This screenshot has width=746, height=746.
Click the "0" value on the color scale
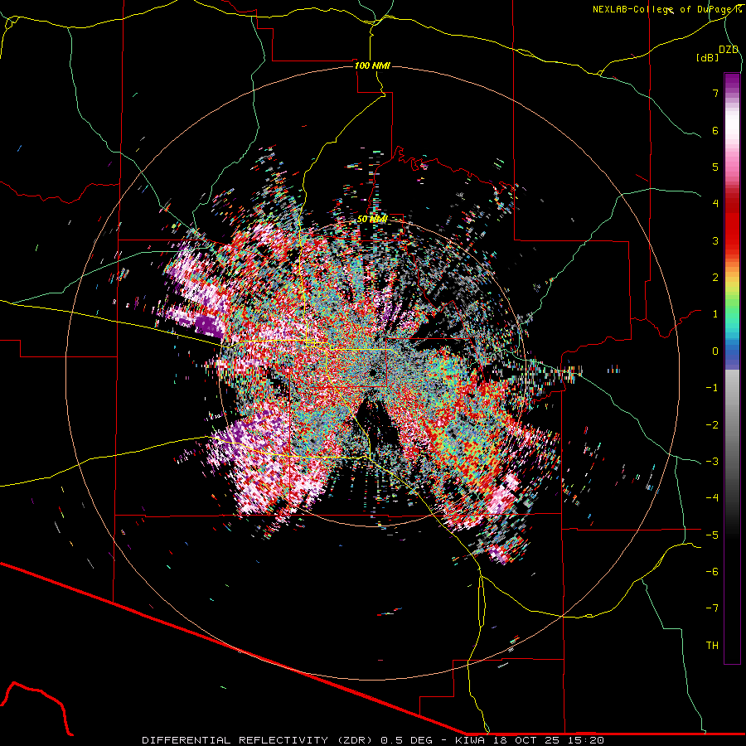[x=715, y=351]
